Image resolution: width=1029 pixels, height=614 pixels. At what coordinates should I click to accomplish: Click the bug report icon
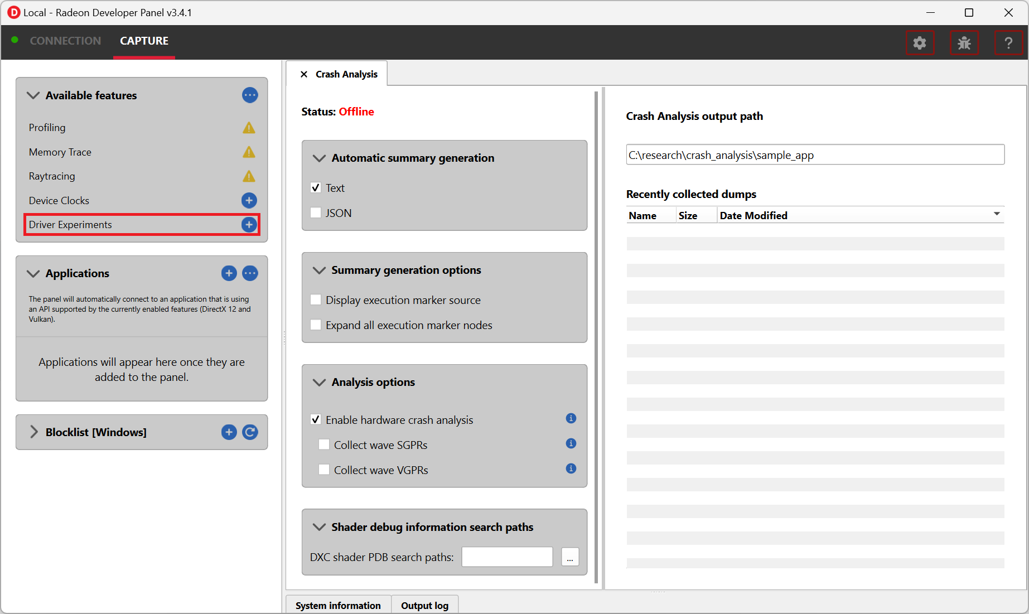[964, 43]
